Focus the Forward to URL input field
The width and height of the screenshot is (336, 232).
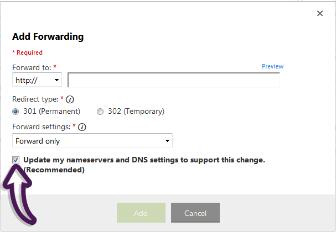174,80
